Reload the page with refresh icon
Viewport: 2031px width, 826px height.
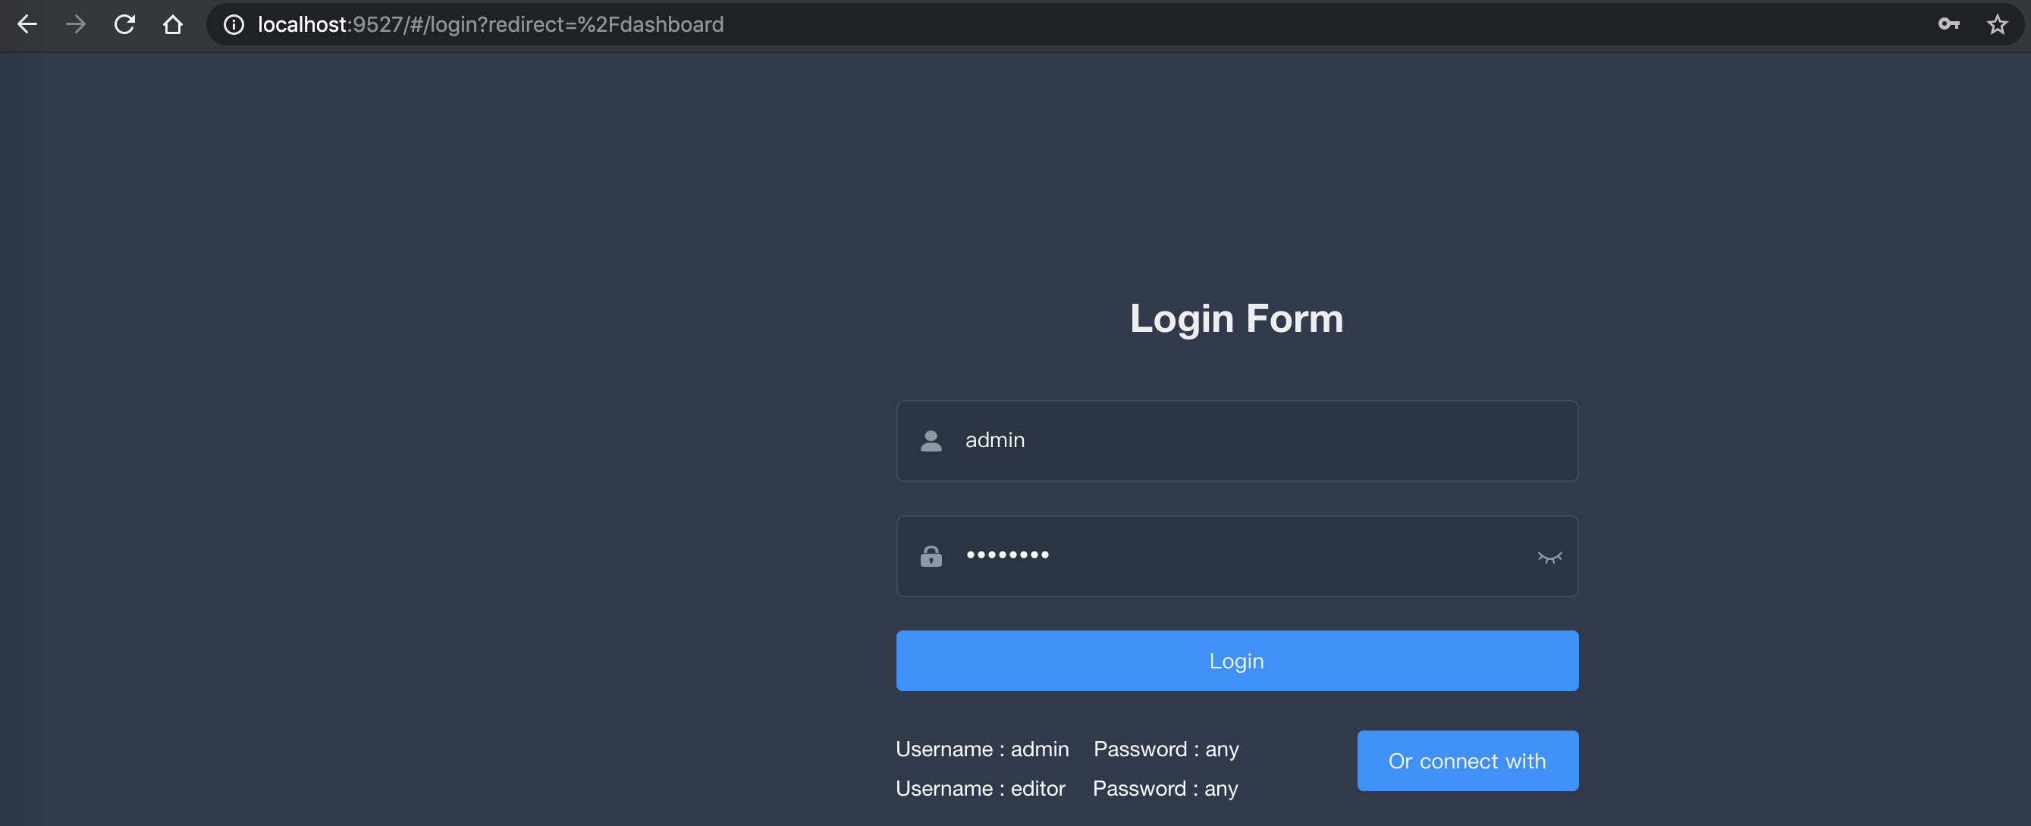click(124, 24)
